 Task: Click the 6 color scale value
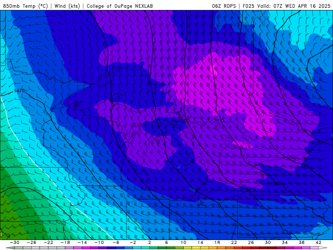coord(166,242)
